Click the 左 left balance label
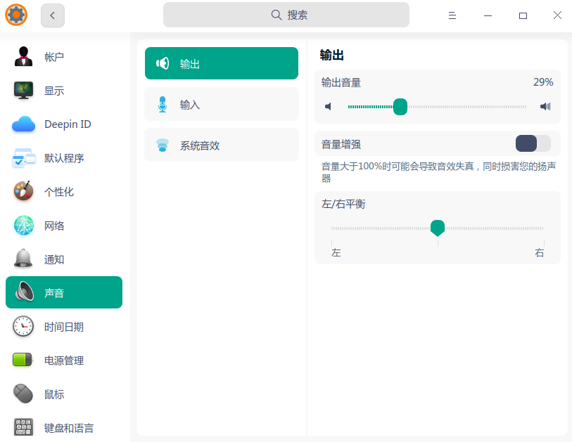 click(x=336, y=252)
